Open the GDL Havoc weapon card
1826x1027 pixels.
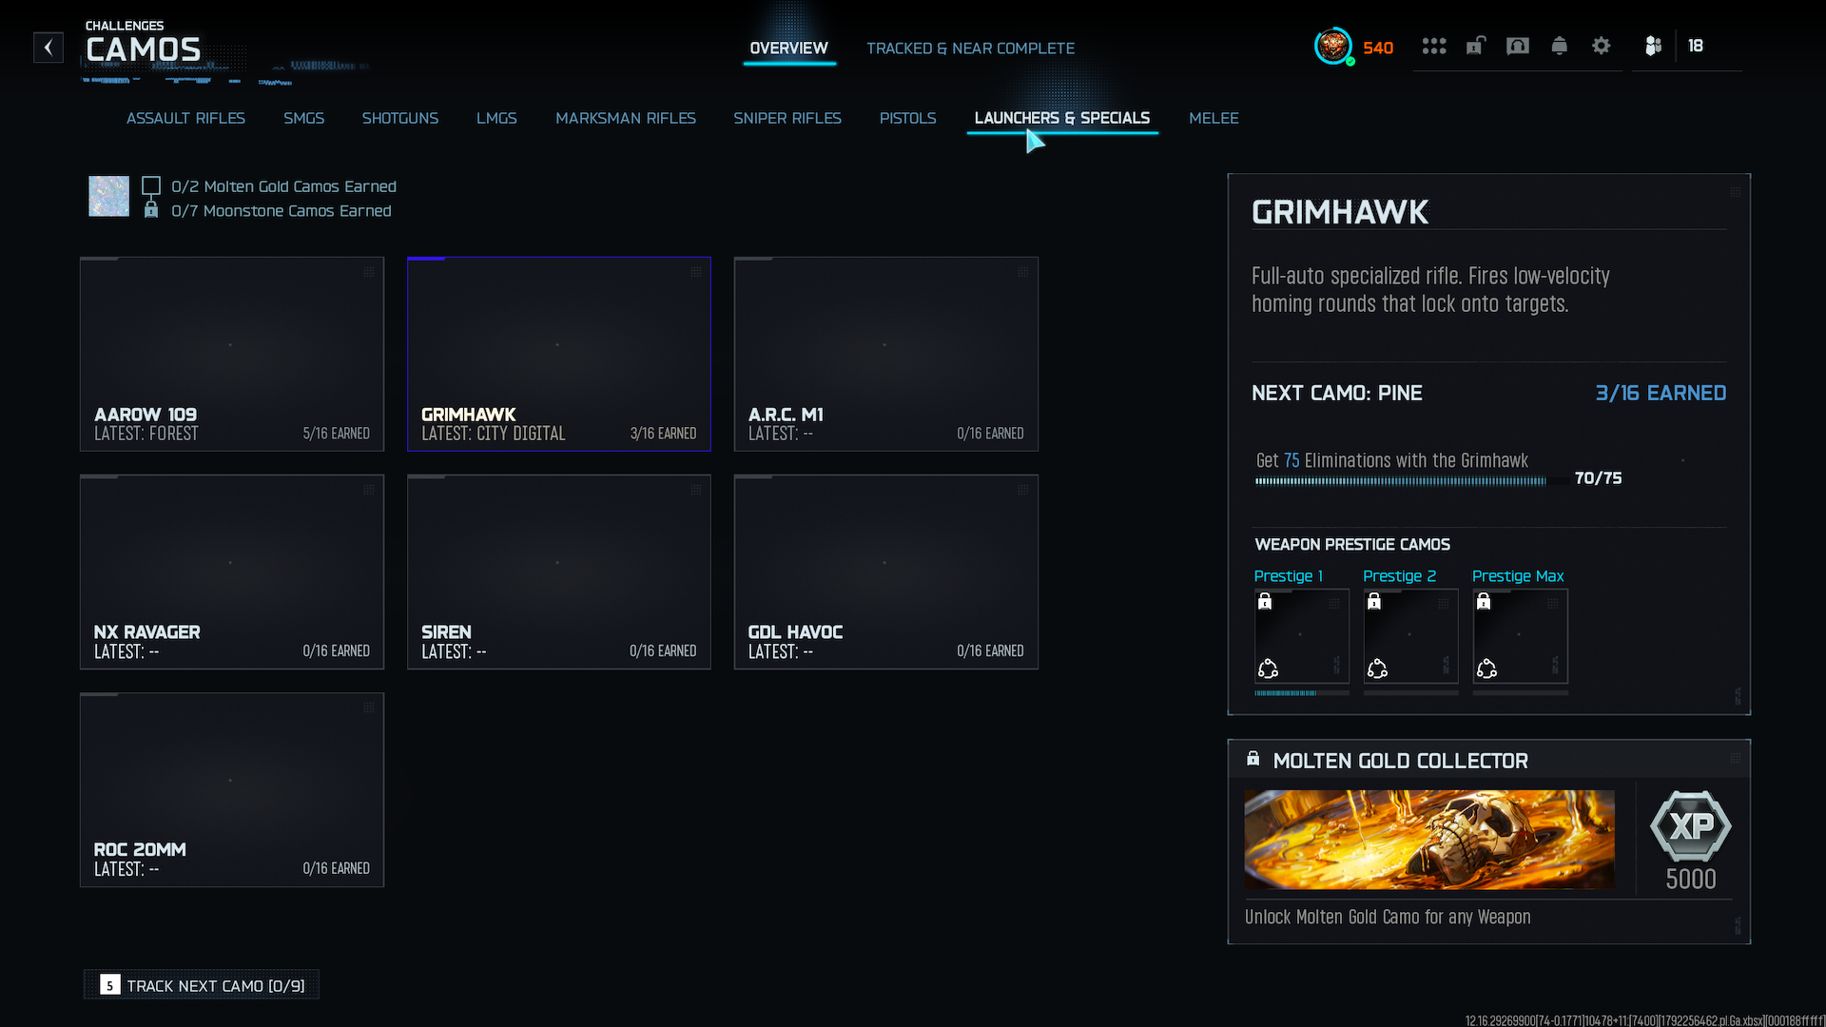coord(886,572)
